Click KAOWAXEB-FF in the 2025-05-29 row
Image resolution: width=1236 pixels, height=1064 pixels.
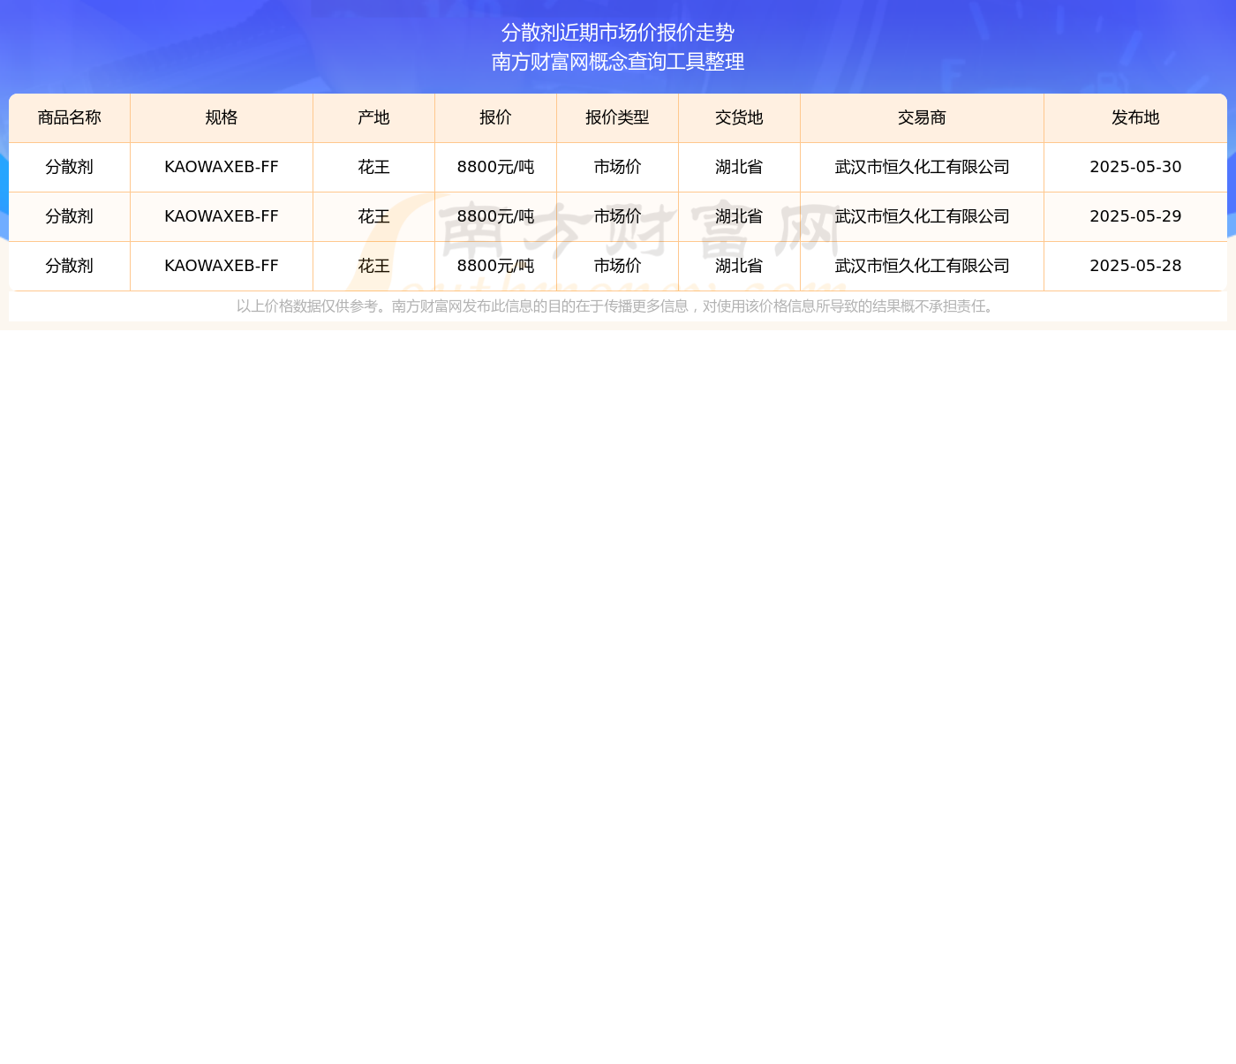222,216
